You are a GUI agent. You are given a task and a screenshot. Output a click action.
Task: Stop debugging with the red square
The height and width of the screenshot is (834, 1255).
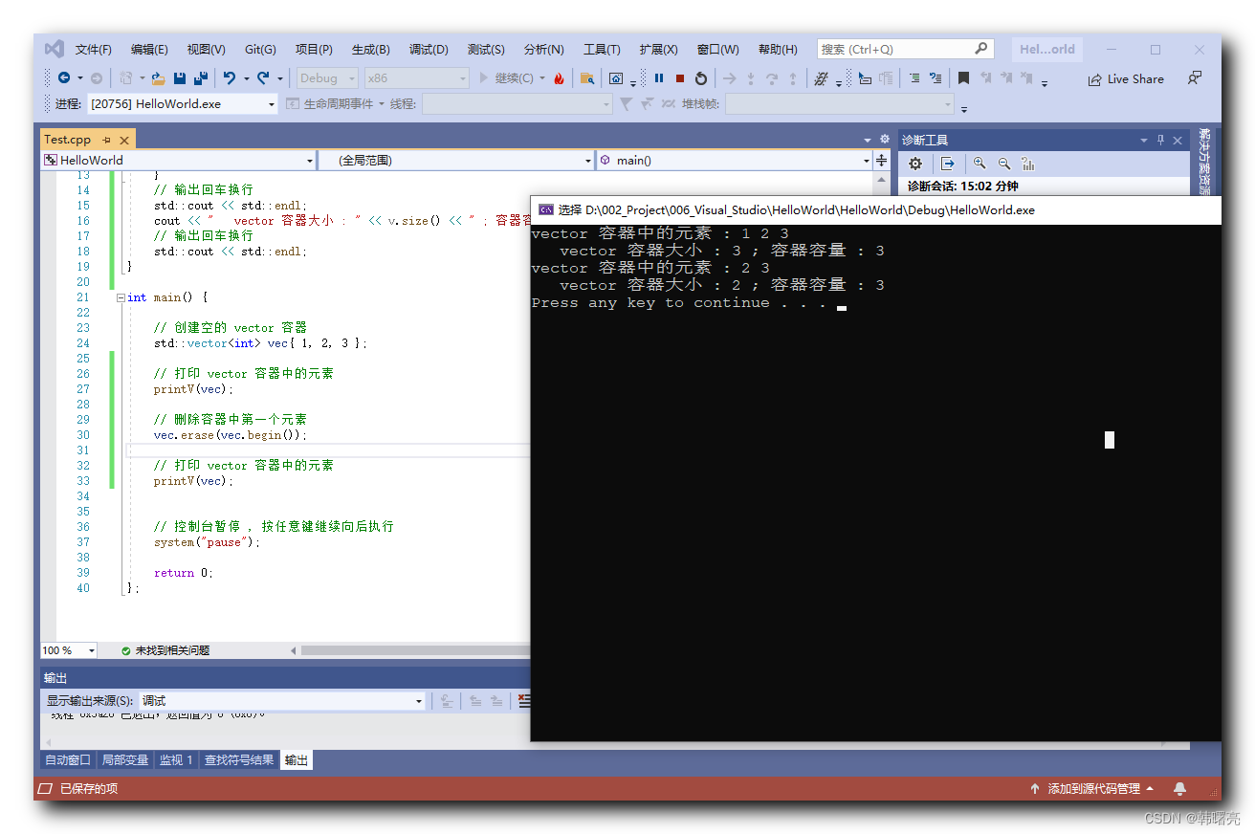(x=680, y=78)
